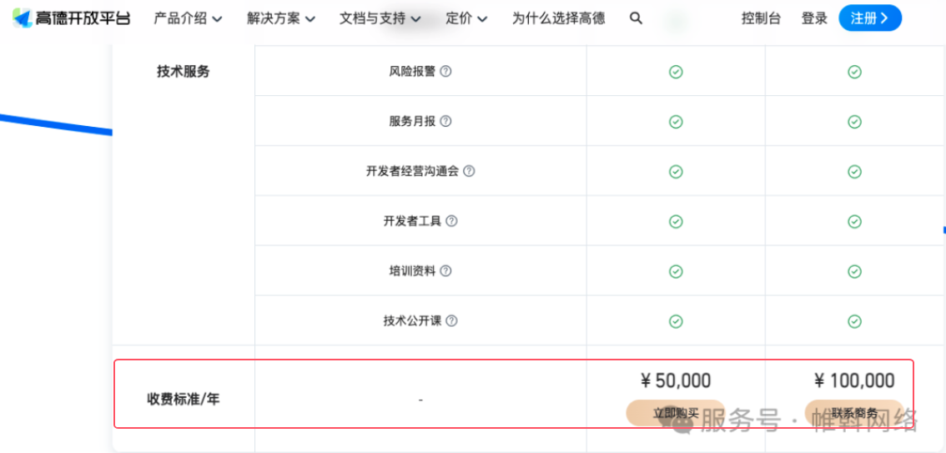Click the ¥100,000 price text
The height and width of the screenshot is (453, 946).
pos(854,381)
